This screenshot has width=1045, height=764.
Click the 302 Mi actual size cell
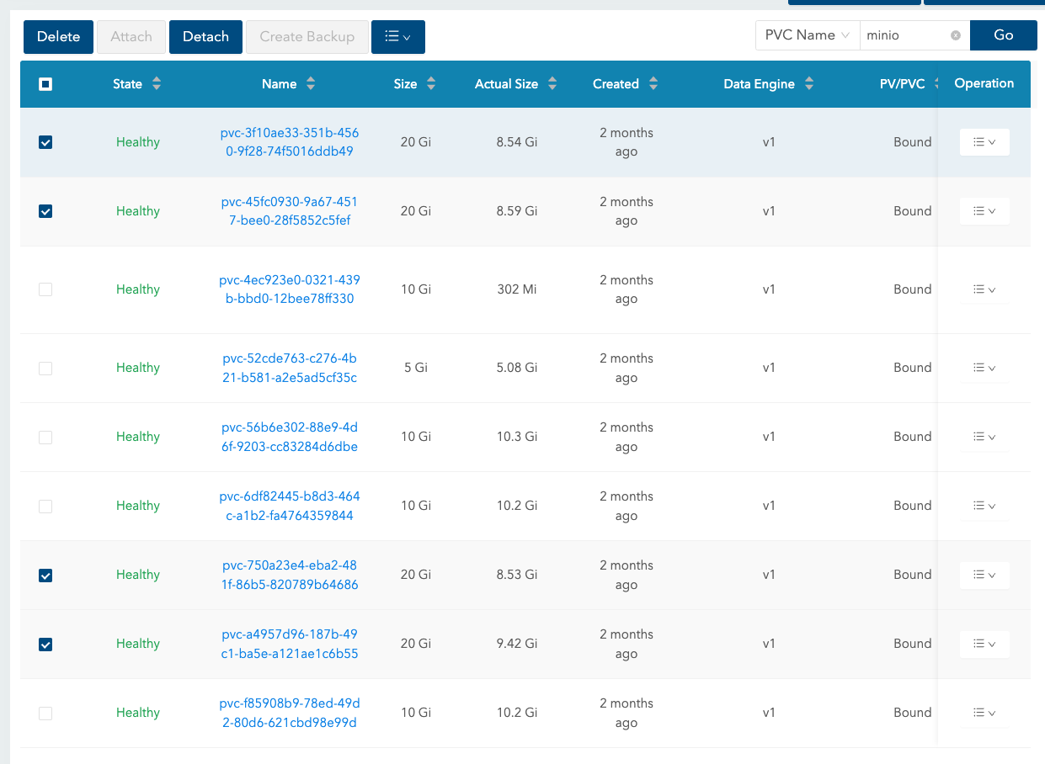pos(517,289)
